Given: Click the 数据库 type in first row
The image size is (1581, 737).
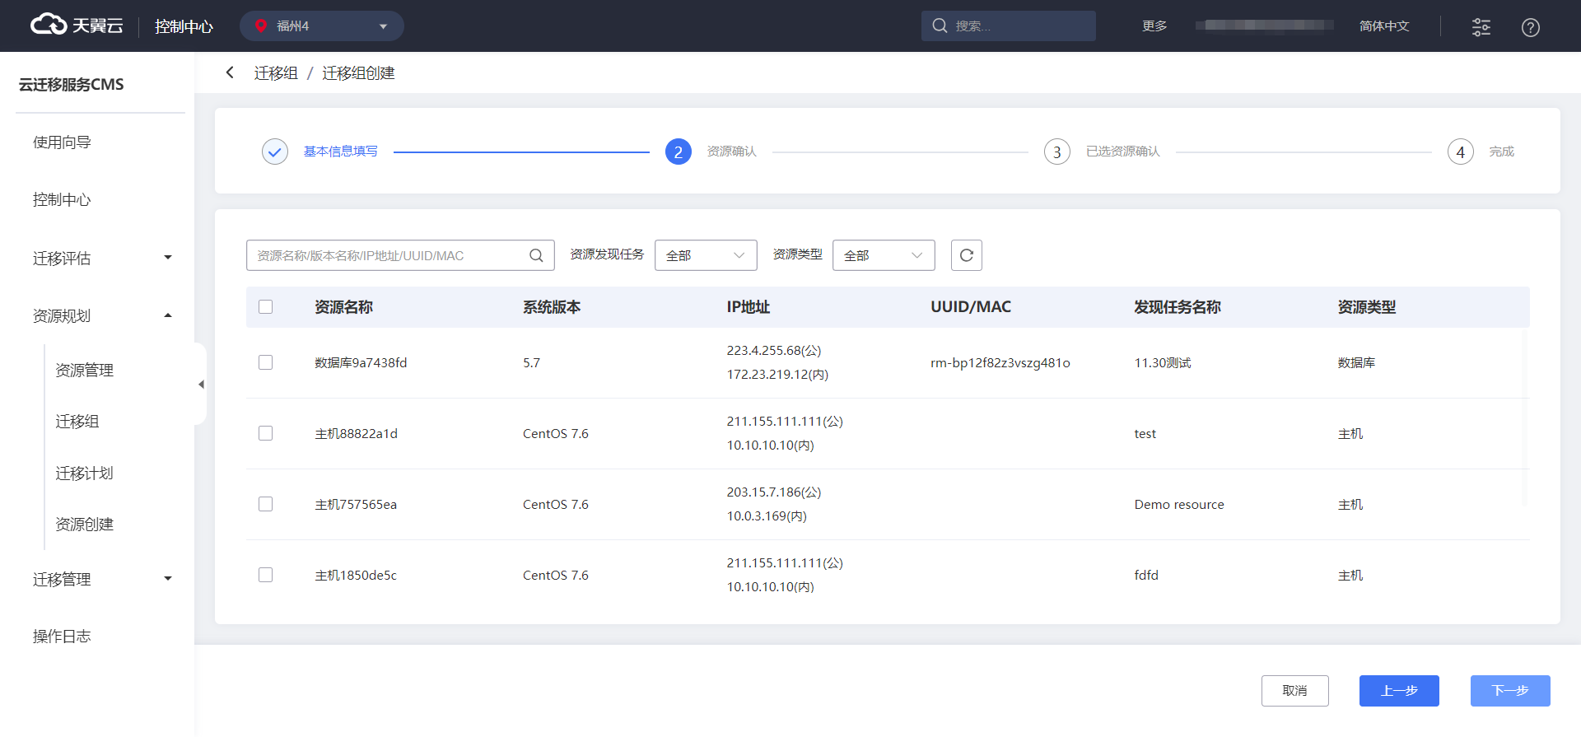Looking at the screenshot, I should click(1356, 363).
